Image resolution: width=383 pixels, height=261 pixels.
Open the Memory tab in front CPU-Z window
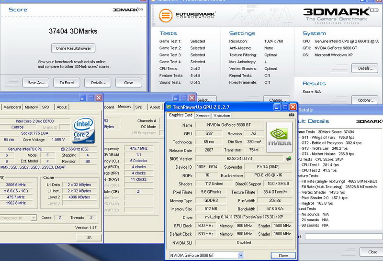tap(31, 107)
